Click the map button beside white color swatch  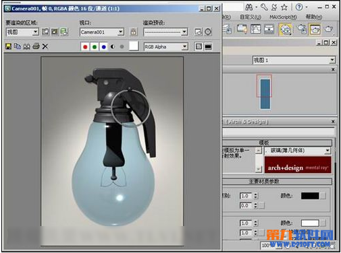point(323,223)
